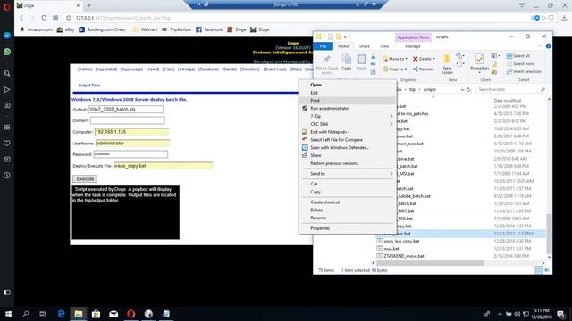
Task: Open the taskbar notification center icon
Action: (x=561, y=314)
